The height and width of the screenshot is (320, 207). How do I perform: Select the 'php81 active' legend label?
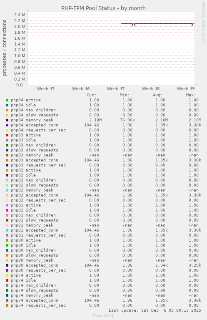(26, 205)
